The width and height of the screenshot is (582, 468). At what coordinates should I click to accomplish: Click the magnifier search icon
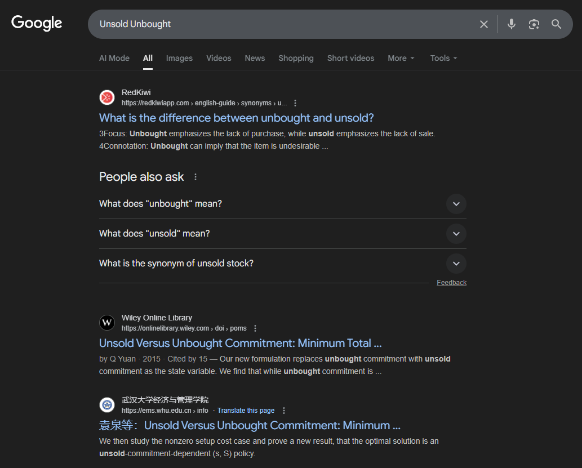(x=556, y=24)
